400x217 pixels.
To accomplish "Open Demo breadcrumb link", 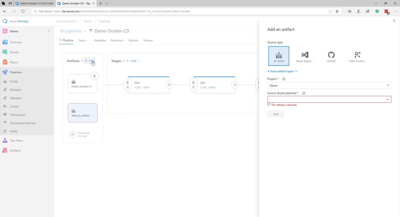I will pos(87,21).
